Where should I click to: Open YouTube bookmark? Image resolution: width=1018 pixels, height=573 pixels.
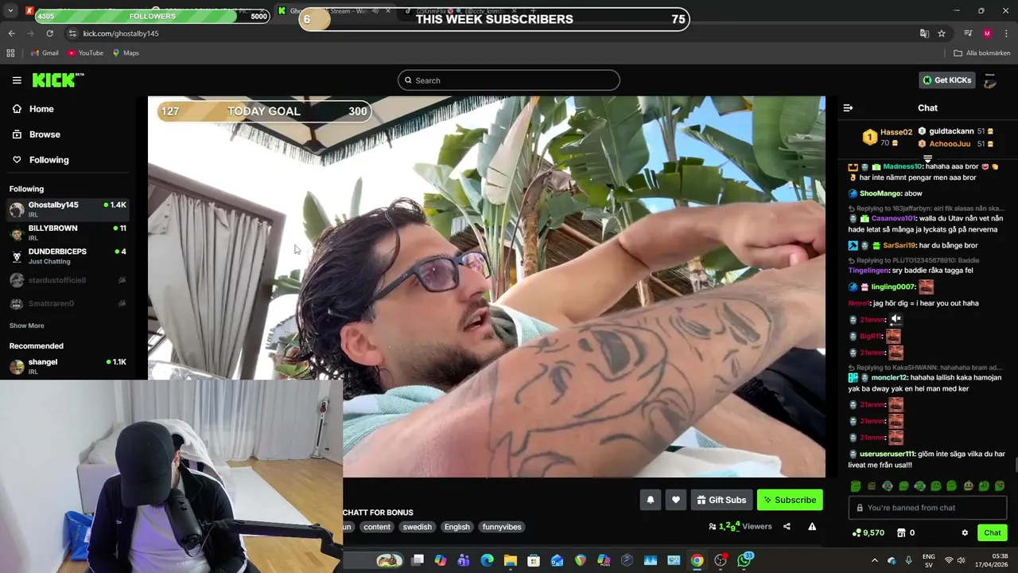coord(85,53)
